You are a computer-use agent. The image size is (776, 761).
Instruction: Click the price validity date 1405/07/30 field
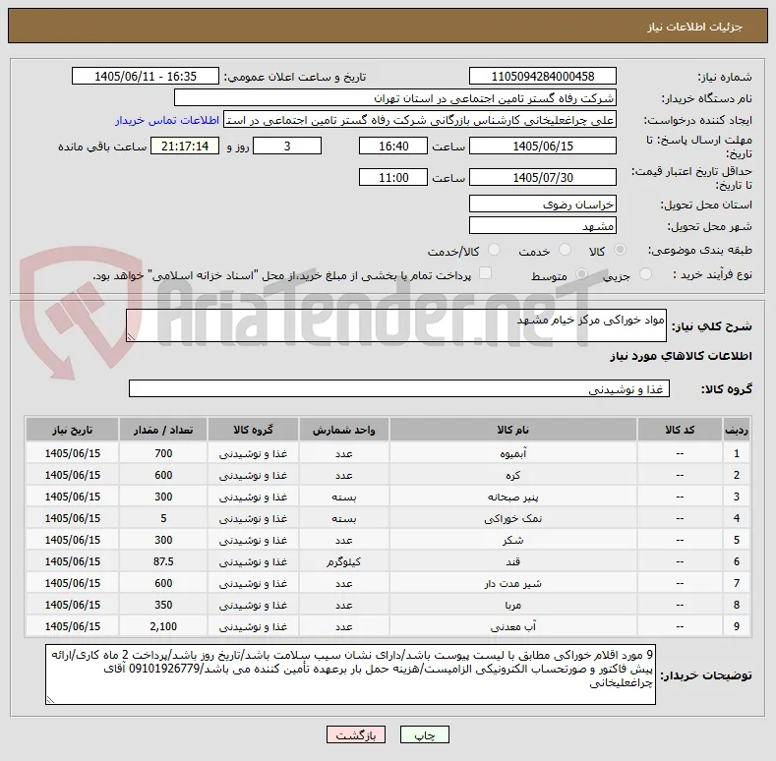pos(542,177)
